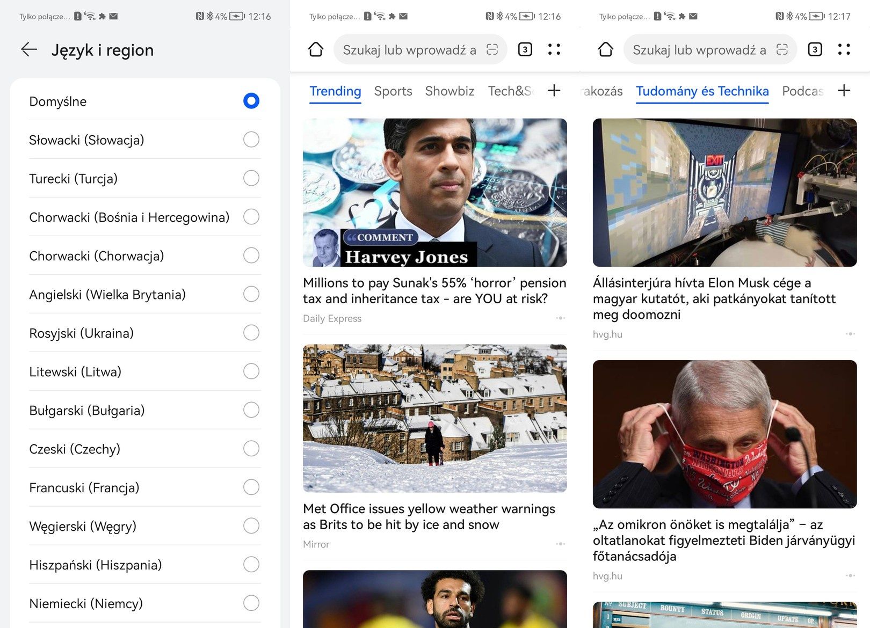Select Angielski (Wielka Brytania) radio button

point(251,294)
